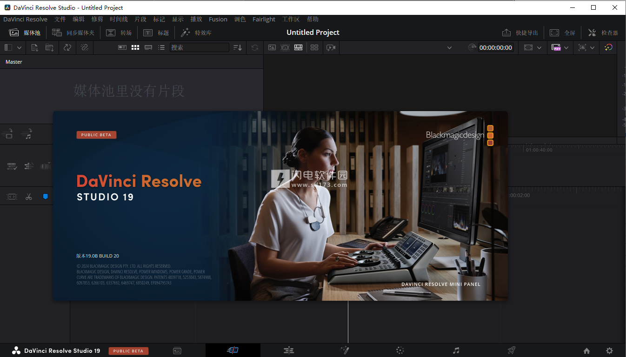Open the 调色 (Color) menu
Screen dimensions: 626x357
(x=240, y=19)
